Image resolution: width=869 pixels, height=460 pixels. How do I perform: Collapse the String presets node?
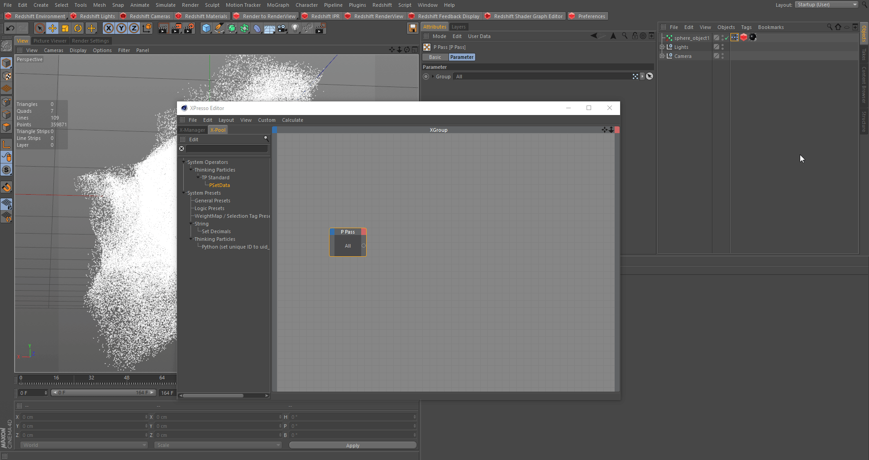coord(191,223)
